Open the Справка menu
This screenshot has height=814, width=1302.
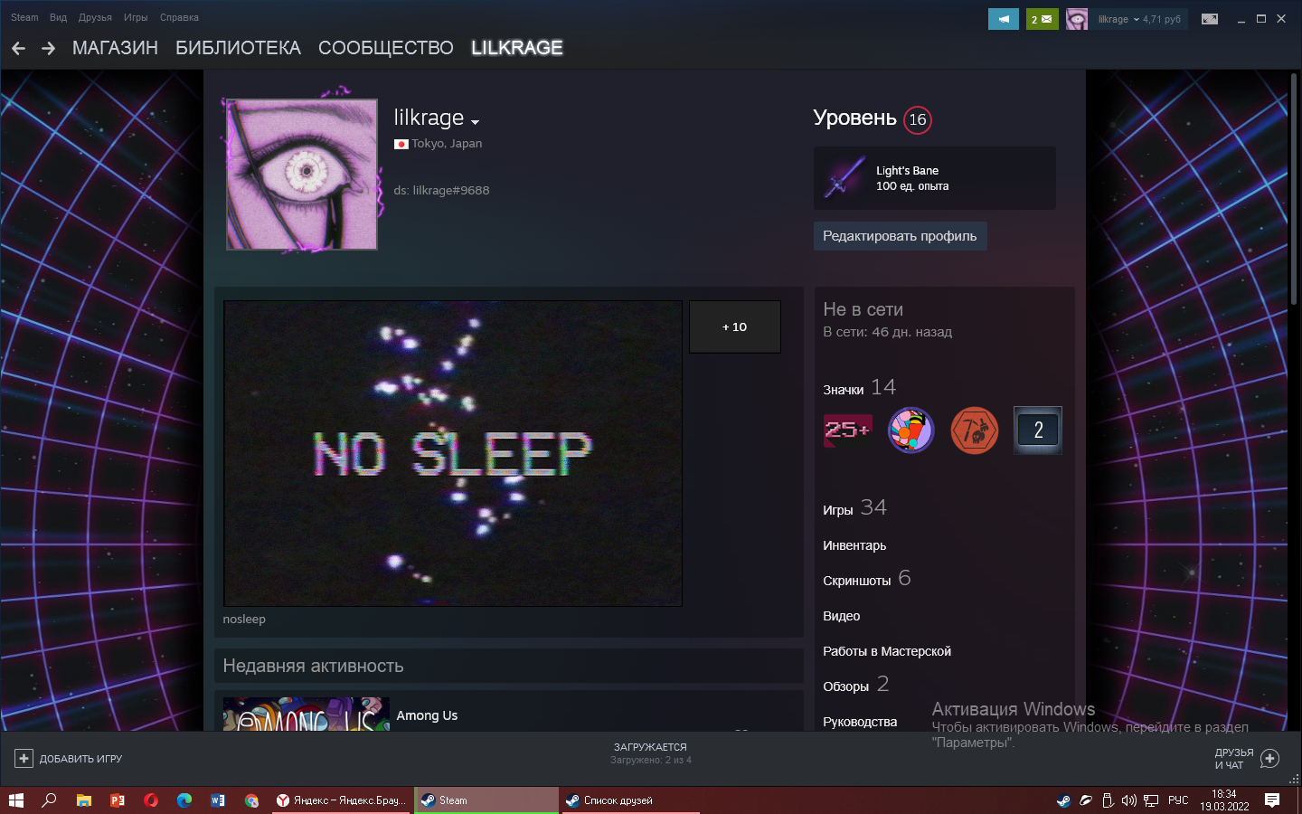[x=179, y=17]
